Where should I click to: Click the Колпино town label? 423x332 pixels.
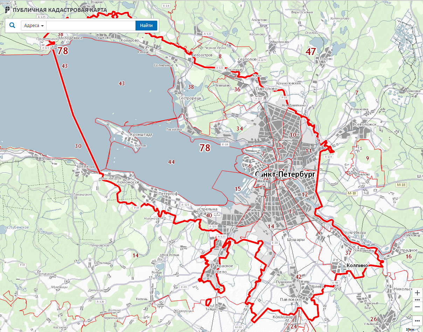pyautogui.click(x=357, y=265)
